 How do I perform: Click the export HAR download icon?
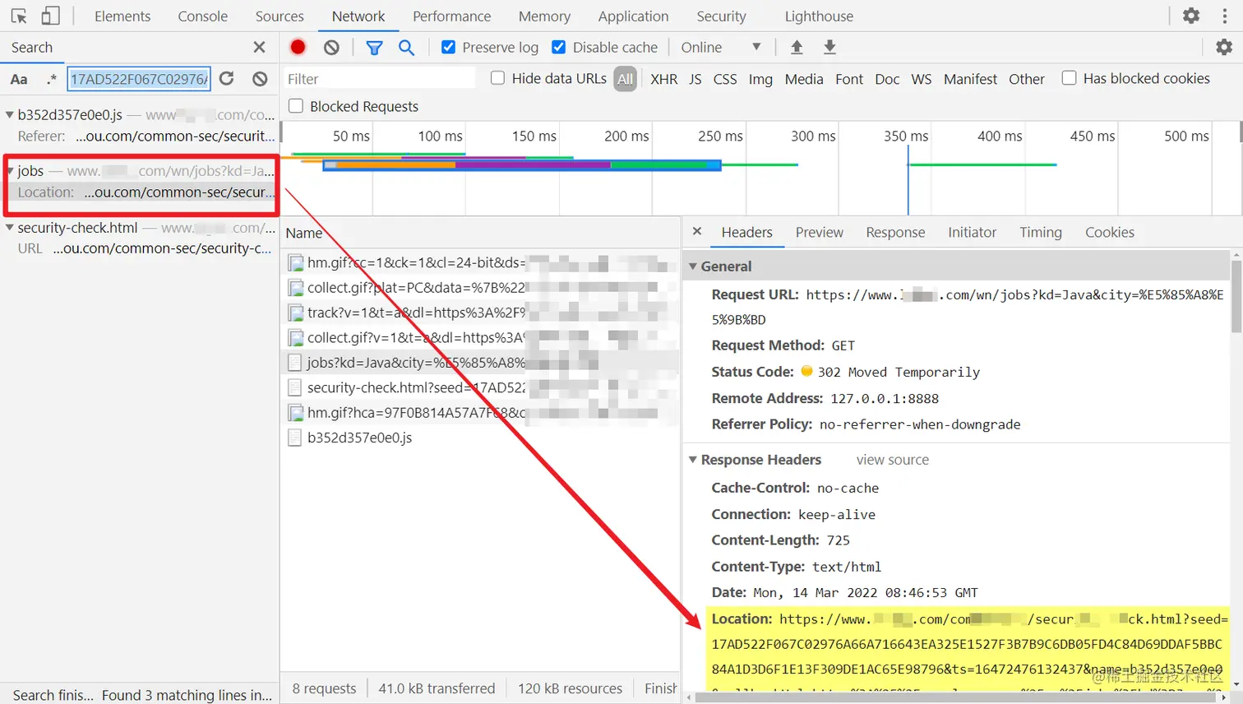click(830, 47)
